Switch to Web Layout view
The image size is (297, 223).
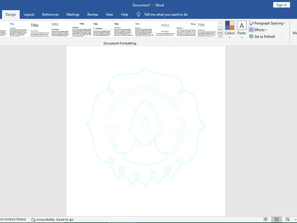(287, 219)
